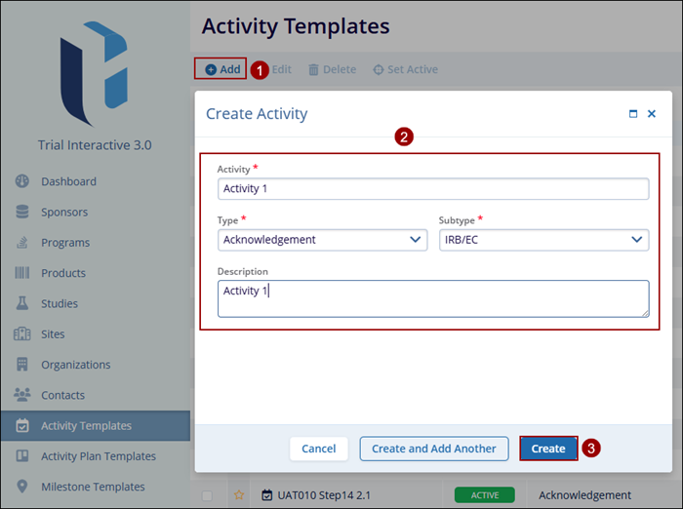Click the Dashboard icon in sidebar
This screenshot has height=509, width=683.
[x=21, y=181]
